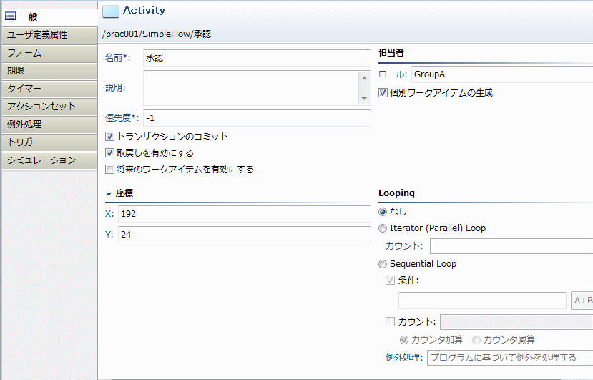Switch to the トリガ tab
This screenshot has height=380, width=593.
(x=49, y=142)
